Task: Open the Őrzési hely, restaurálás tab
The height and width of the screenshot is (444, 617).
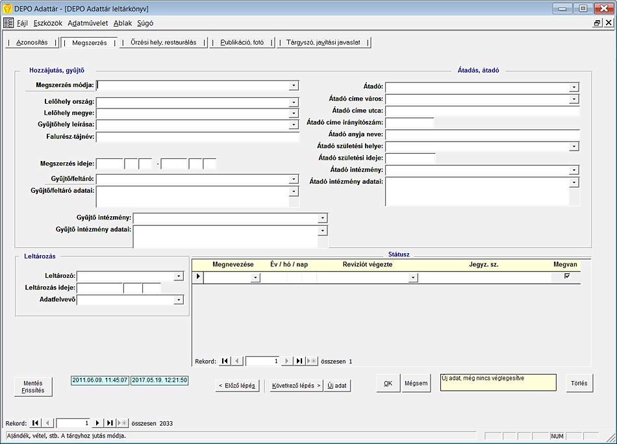Action: pos(163,43)
